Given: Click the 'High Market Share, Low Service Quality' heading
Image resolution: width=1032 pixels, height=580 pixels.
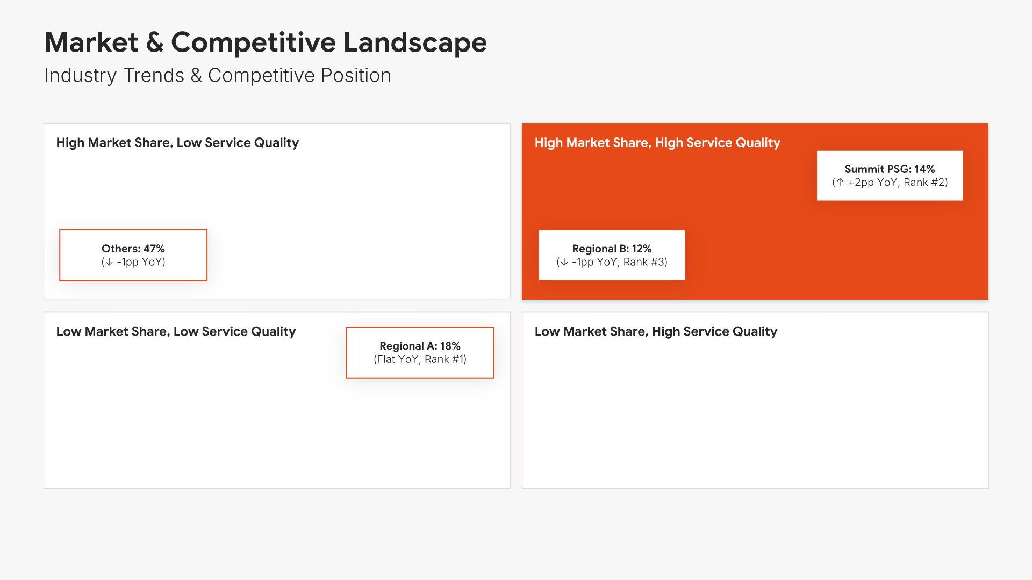Looking at the screenshot, I should pos(177,143).
